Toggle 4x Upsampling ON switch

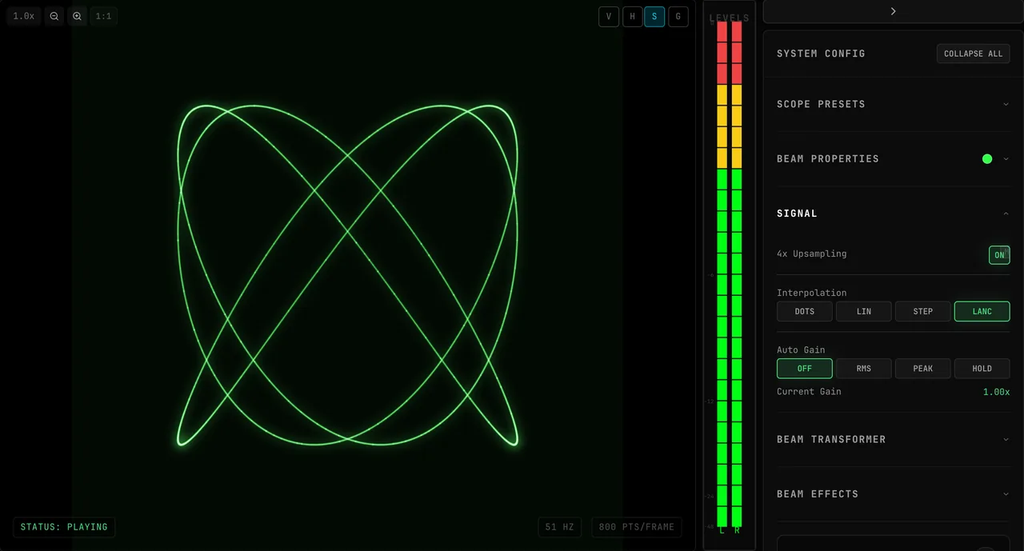coord(999,255)
